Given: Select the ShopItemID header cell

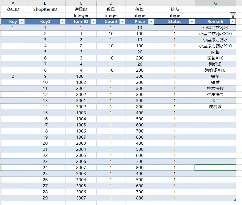Looking at the screenshot, I should point(45,9).
